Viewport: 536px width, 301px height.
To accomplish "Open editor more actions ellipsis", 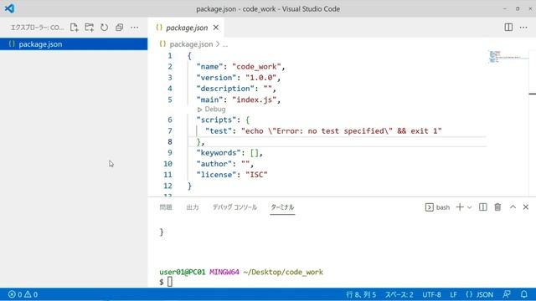I will 523,28.
